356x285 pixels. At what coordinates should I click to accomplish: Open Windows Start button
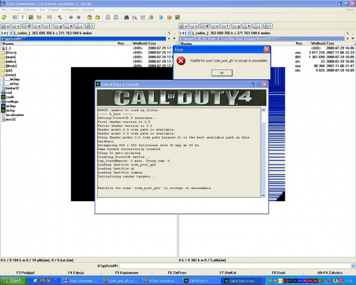pos(13,281)
